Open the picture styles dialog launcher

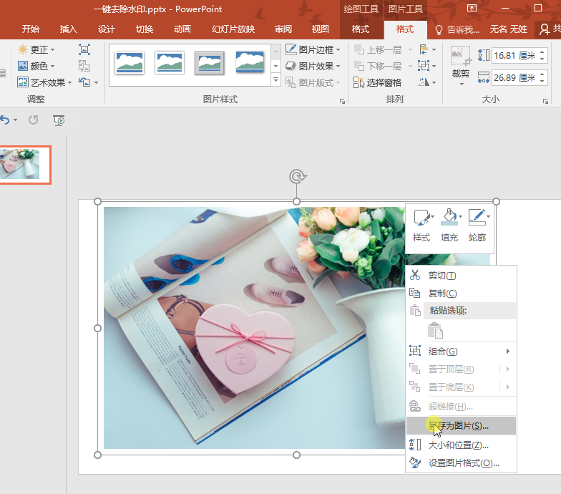click(342, 102)
